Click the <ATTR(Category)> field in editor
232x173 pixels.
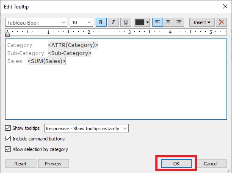(x=73, y=45)
